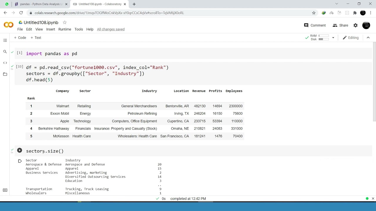Open the Extensions puzzle icon
The height and width of the screenshot is (211, 376).
355,13
